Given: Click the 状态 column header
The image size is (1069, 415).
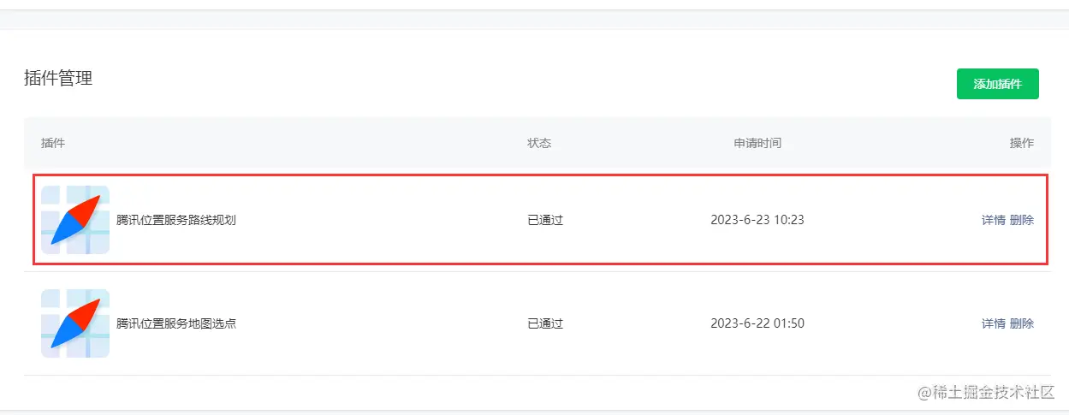Looking at the screenshot, I should (539, 143).
